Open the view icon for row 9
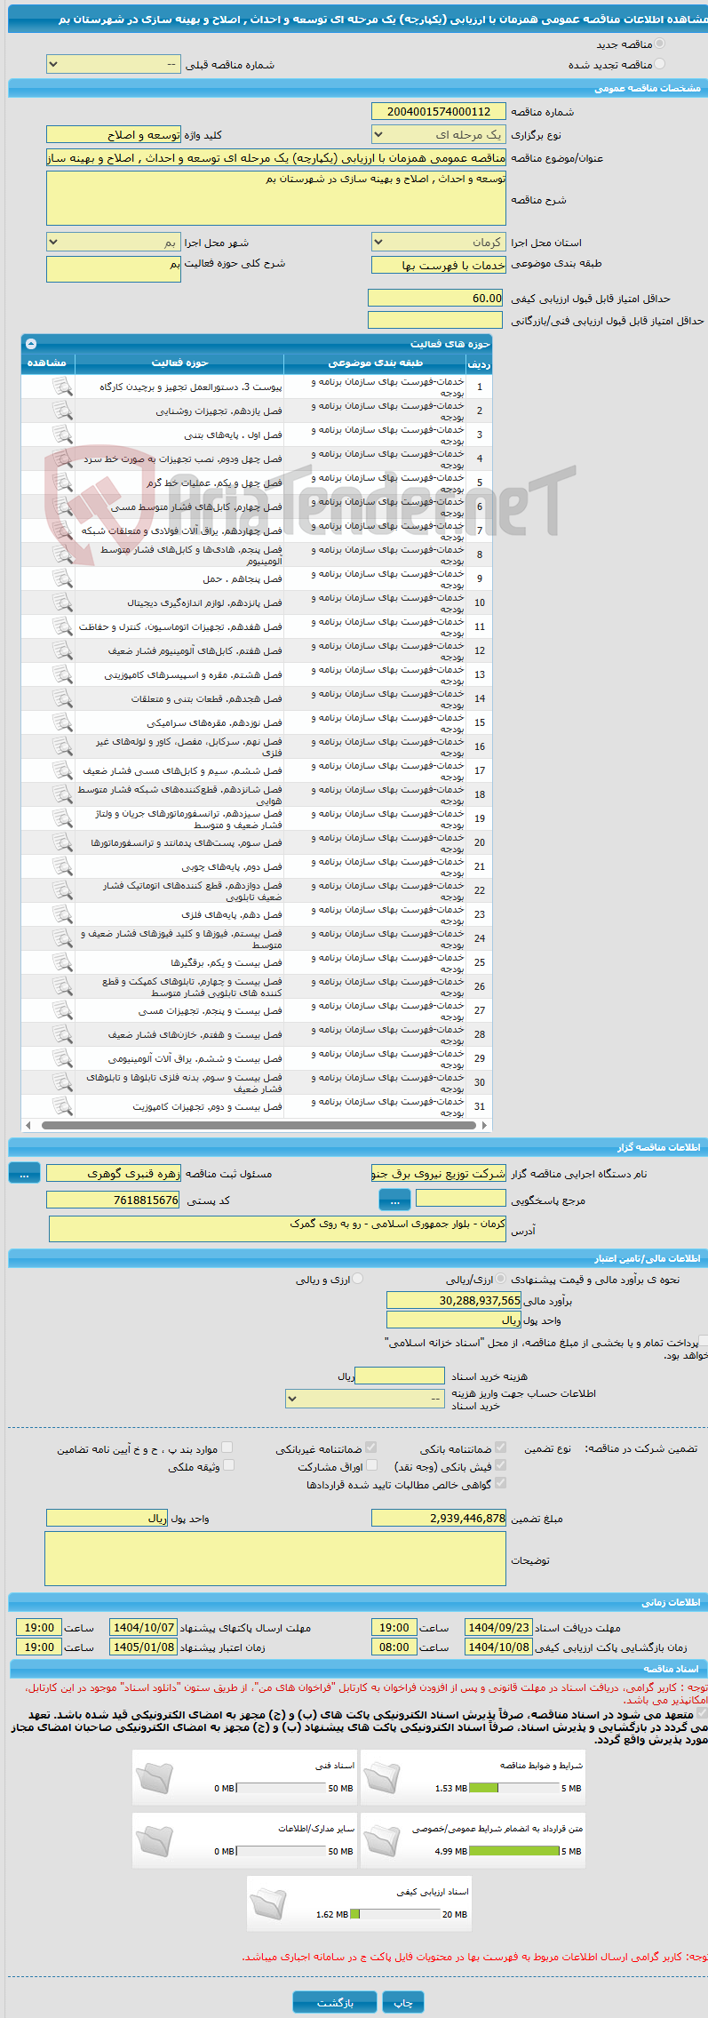Screen dimensions: 708x2018 61,578
